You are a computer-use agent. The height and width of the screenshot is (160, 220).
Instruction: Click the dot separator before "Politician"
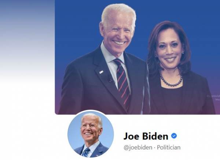tap(154, 148)
